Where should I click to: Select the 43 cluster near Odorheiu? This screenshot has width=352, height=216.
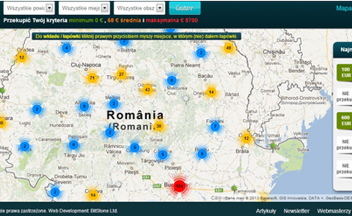(x=147, y=90)
